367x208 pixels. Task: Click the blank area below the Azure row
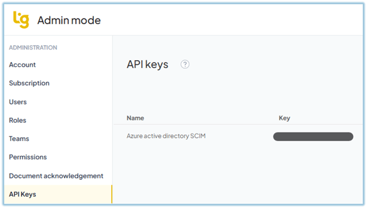(x=238, y=174)
